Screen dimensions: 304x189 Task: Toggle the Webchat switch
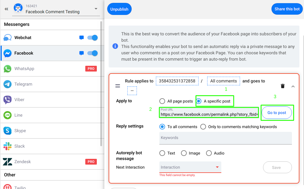click(92, 38)
